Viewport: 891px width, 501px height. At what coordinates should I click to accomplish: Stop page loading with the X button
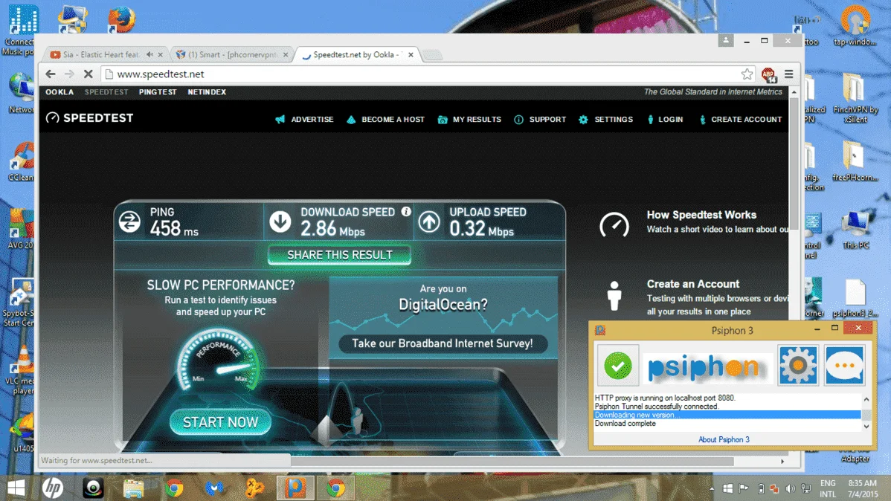pyautogui.click(x=88, y=74)
